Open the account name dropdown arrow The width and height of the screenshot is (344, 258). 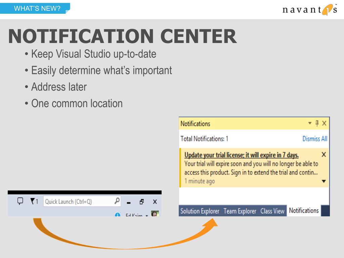(146, 215)
